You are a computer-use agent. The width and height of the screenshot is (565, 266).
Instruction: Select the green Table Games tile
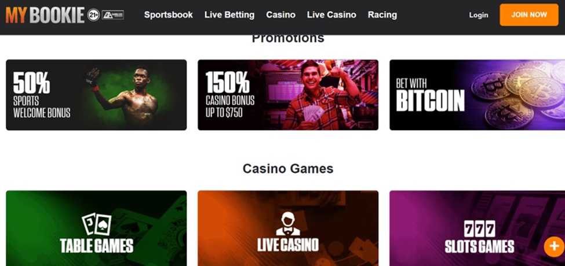(96, 228)
